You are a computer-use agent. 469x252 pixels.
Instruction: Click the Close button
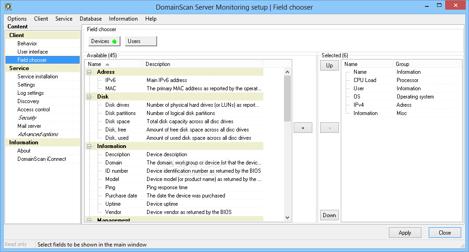(445, 233)
